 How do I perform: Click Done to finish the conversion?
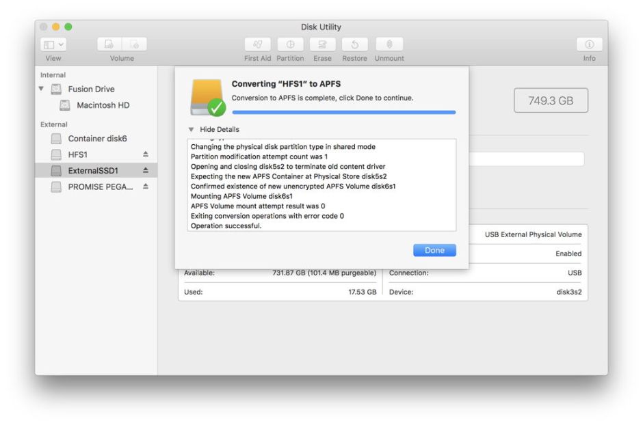pos(434,250)
